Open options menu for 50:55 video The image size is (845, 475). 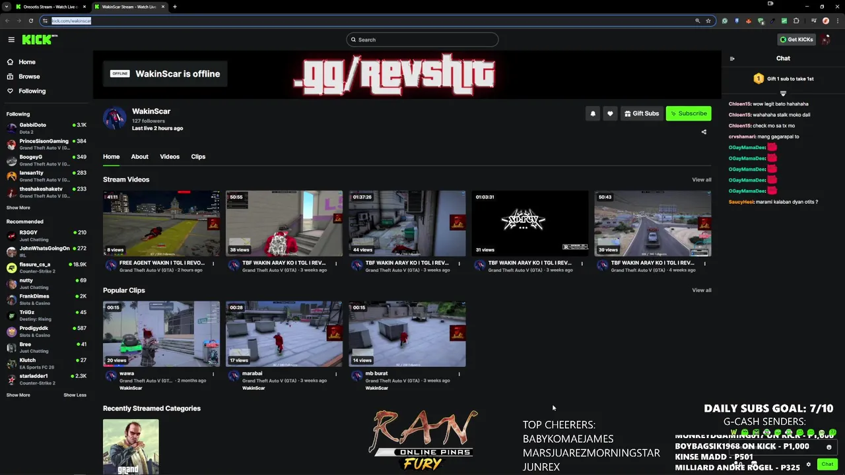[336, 264]
